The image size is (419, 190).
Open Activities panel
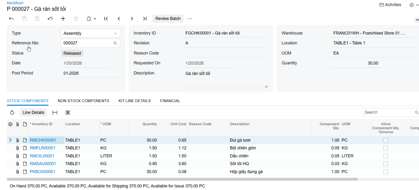click(390, 5)
